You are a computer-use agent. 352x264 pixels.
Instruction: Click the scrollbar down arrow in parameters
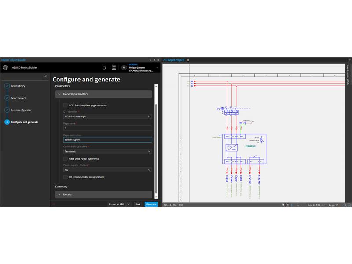[156, 197]
